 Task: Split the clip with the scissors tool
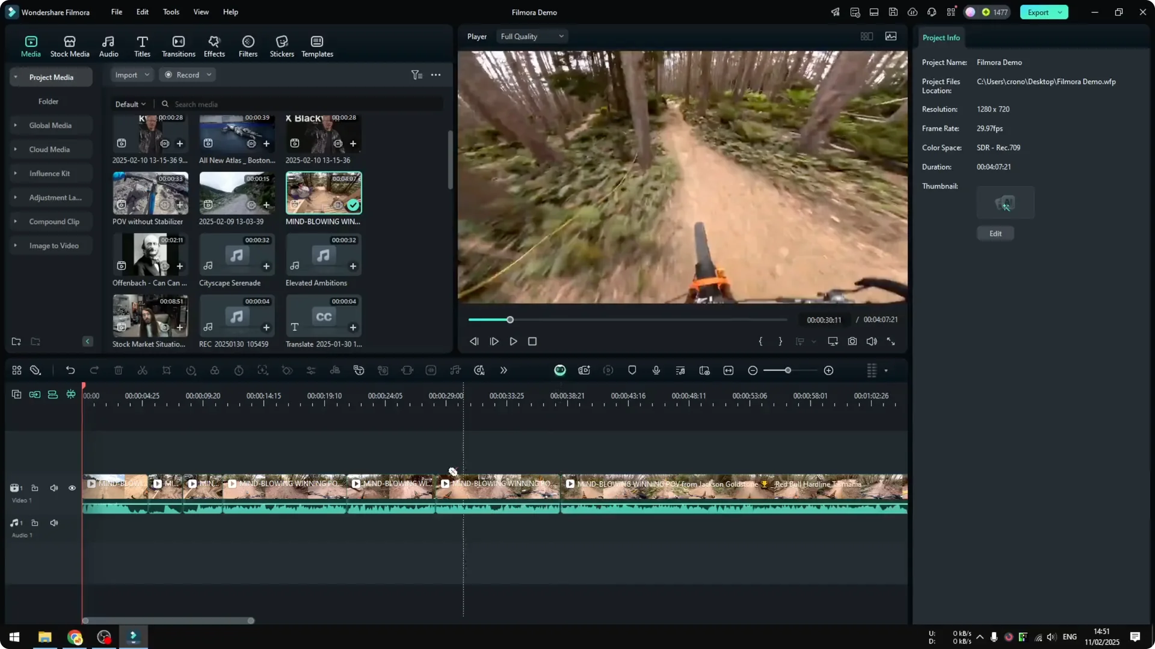tap(143, 370)
